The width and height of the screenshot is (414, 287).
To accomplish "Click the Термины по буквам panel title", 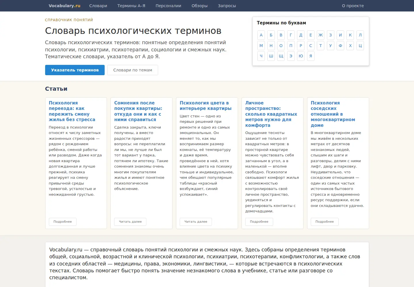I will point(281,23).
